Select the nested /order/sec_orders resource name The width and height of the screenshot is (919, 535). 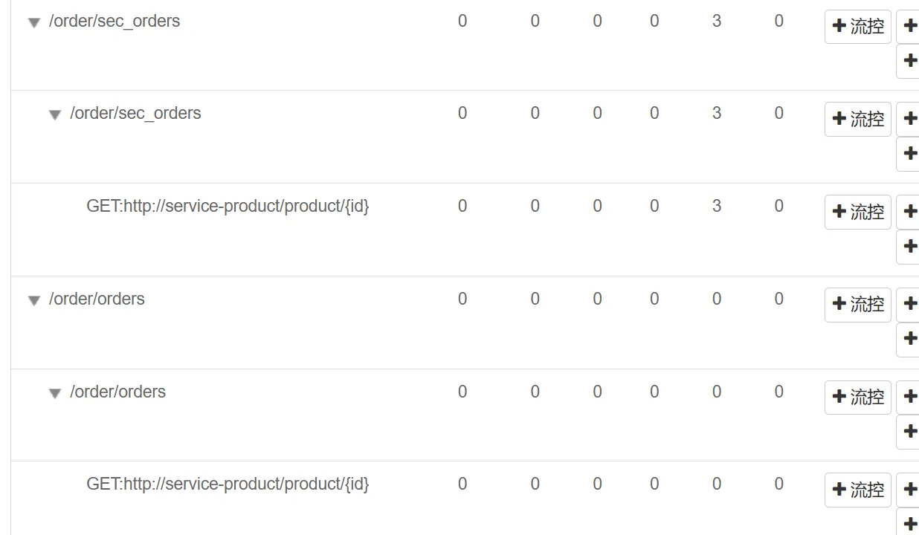pos(135,113)
